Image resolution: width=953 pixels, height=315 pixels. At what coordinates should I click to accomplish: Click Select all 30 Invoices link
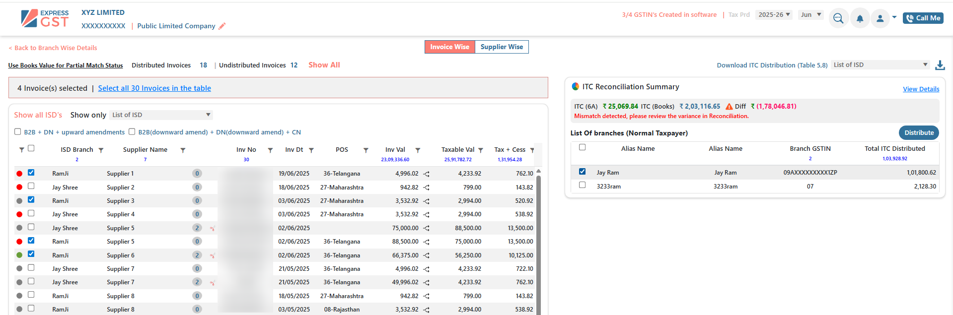click(154, 88)
